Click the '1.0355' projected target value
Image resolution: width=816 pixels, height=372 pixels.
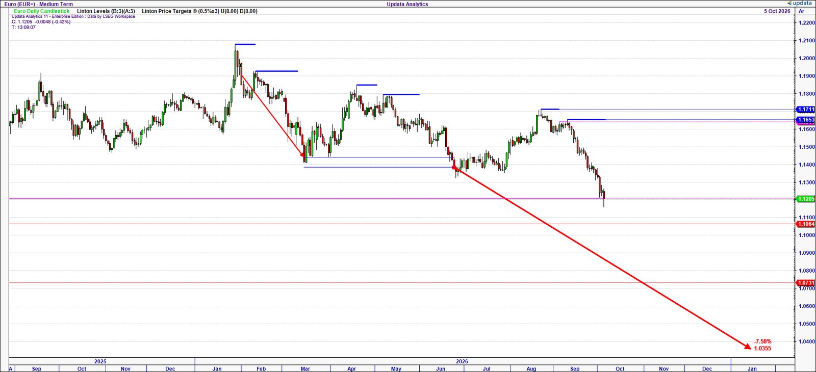pos(762,349)
